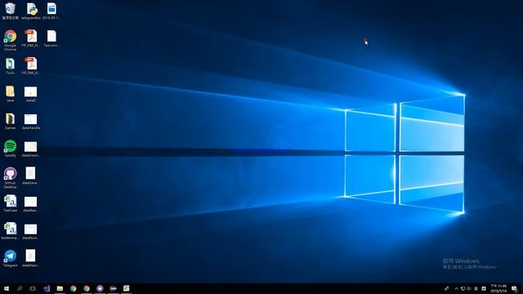Select the PDF file beside Google Chrome shortcut
The width and height of the screenshot is (523, 294).
coord(31,38)
